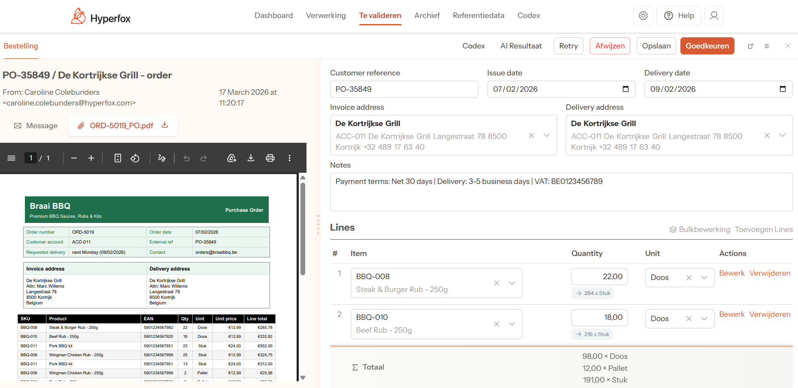The width and height of the screenshot is (798, 388).
Task: Print the PDF document
Action: coord(270,158)
